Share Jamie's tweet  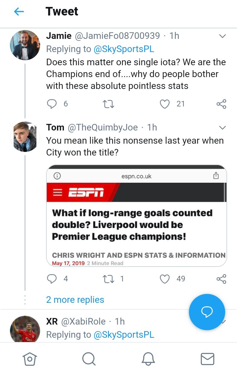[221, 104]
